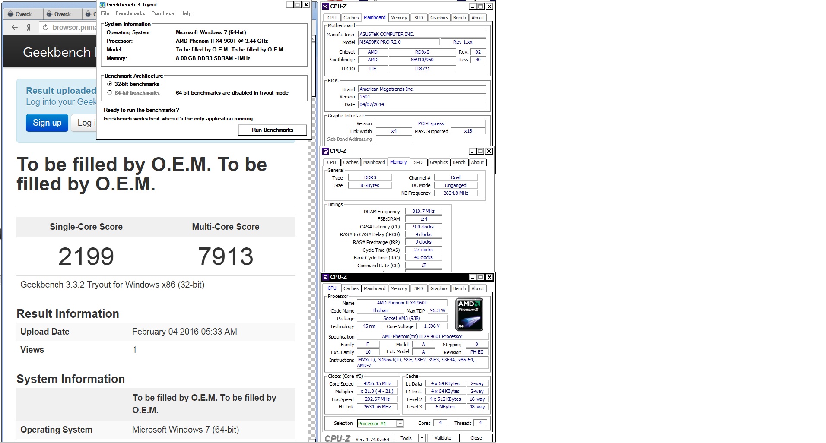Click the CPU-Z Validate button

(x=443, y=438)
